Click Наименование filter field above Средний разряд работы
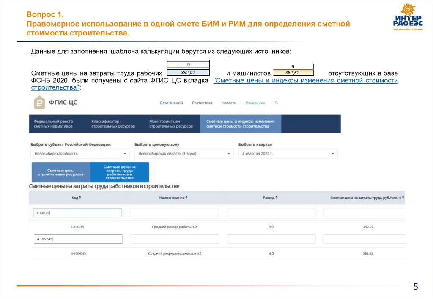This screenshot has width=433, height=299. coord(175,213)
